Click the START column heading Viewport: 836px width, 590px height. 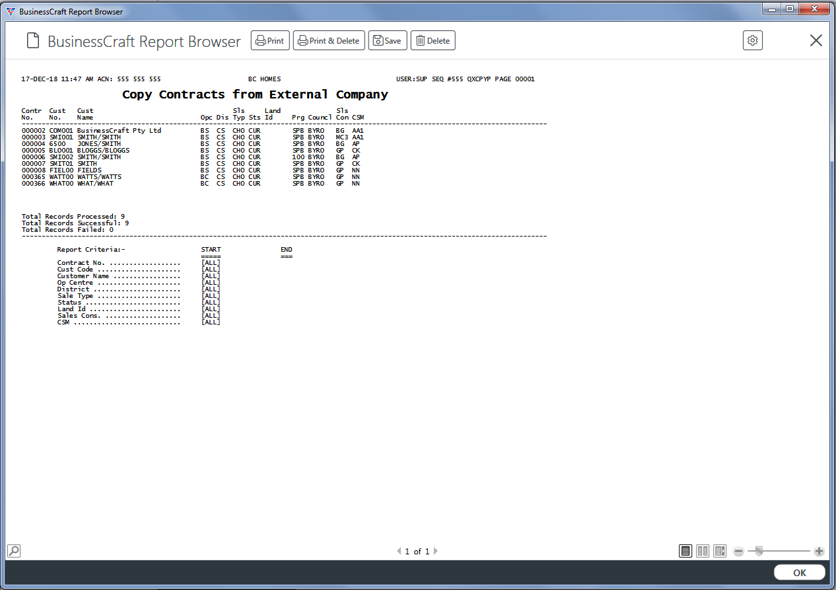211,250
